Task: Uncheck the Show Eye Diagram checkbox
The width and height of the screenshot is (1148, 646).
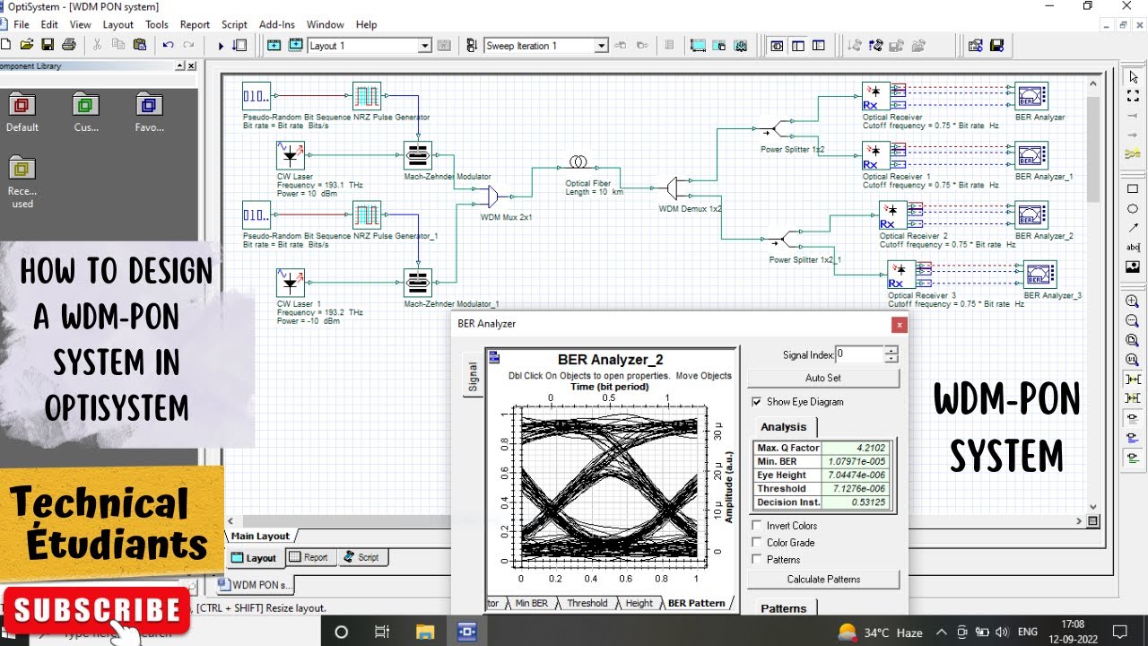Action: tap(756, 402)
